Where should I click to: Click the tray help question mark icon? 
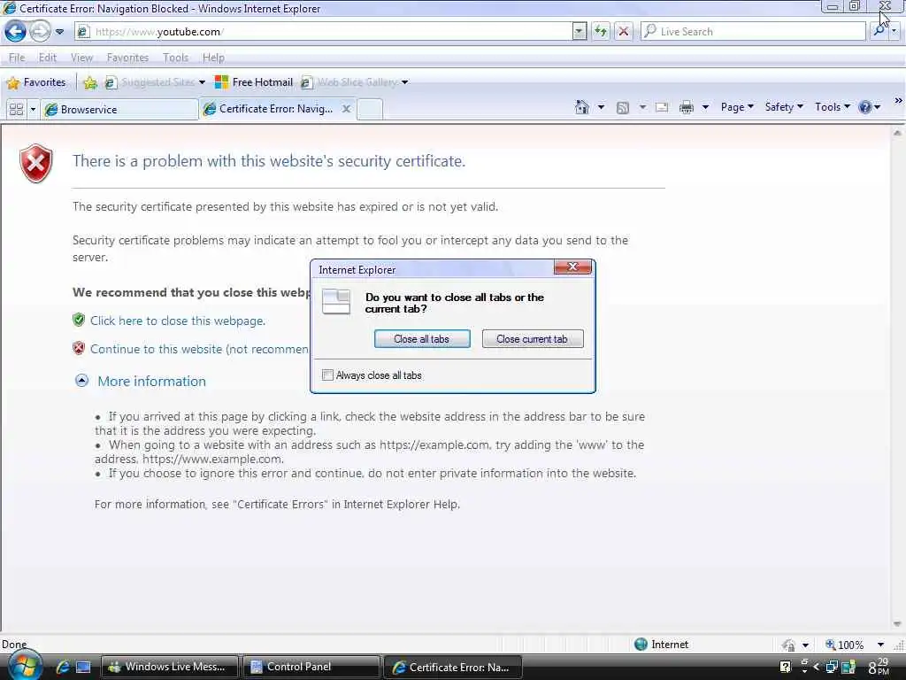[786, 667]
